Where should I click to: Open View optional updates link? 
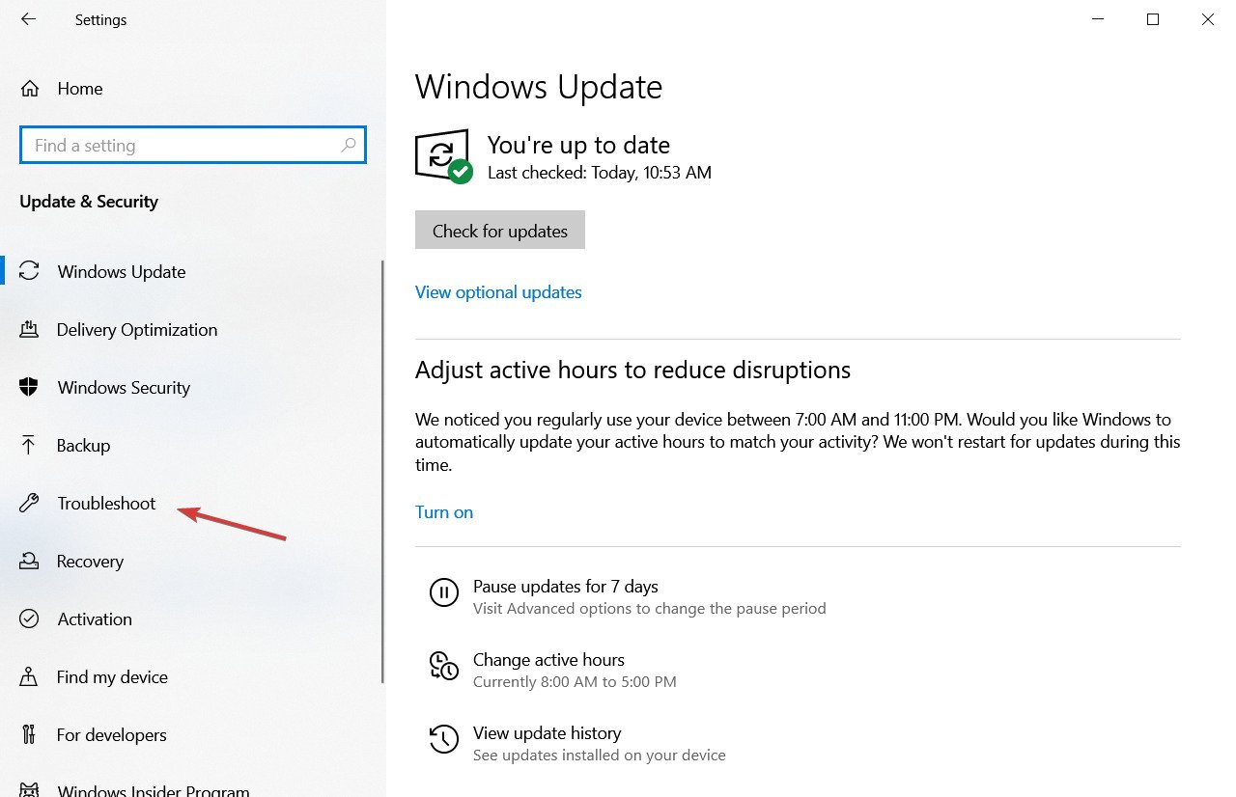(x=498, y=291)
